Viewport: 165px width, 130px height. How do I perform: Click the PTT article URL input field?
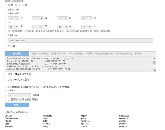pos(93,53)
